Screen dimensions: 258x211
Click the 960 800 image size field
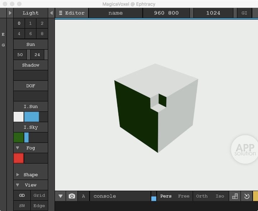coord(166,13)
